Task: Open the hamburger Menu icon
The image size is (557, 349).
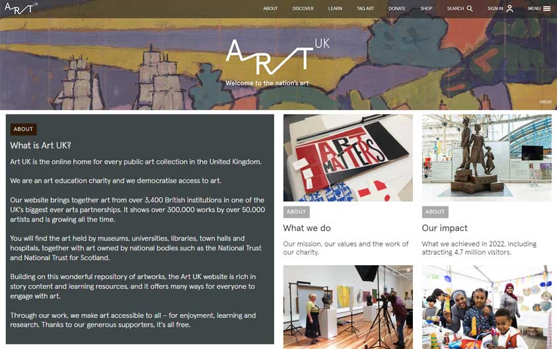Action: [547, 9]
